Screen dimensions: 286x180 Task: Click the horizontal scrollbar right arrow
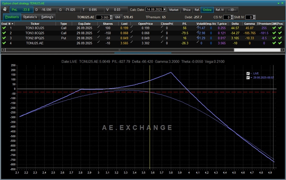click(282, 50)
